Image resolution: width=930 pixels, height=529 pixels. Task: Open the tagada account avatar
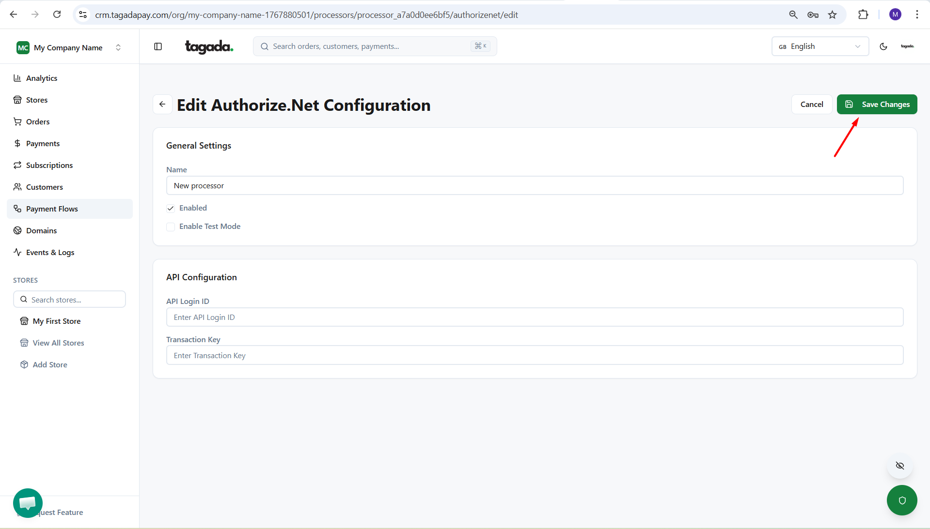point(907,46)
